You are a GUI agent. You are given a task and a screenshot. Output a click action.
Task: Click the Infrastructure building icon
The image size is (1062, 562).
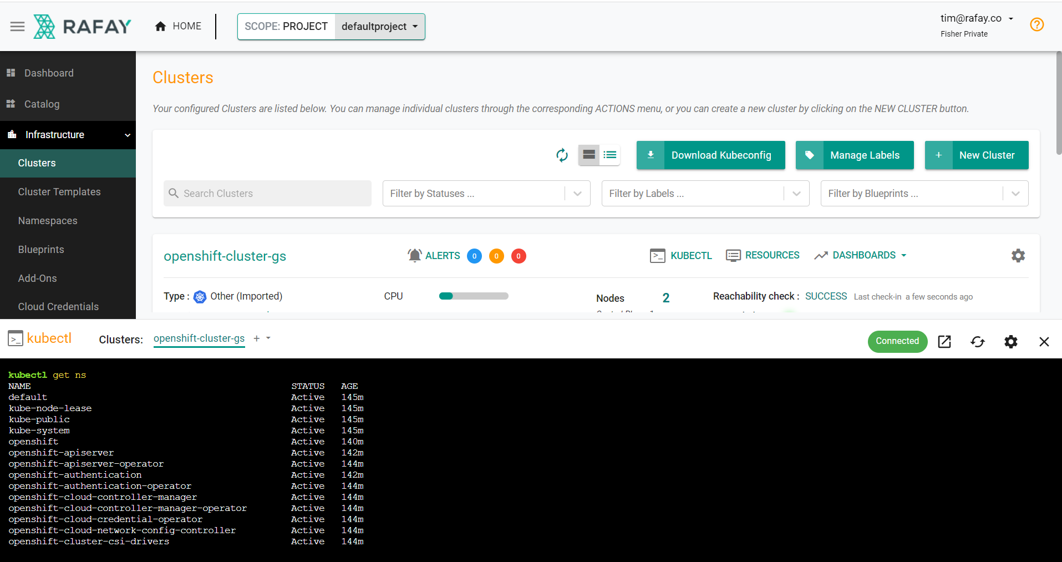tap(12, 134)
